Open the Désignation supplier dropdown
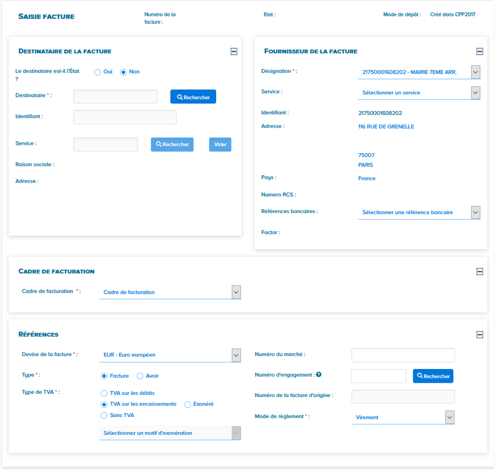The height and width of the screenshot is (470, 496). tap(475, 72)
